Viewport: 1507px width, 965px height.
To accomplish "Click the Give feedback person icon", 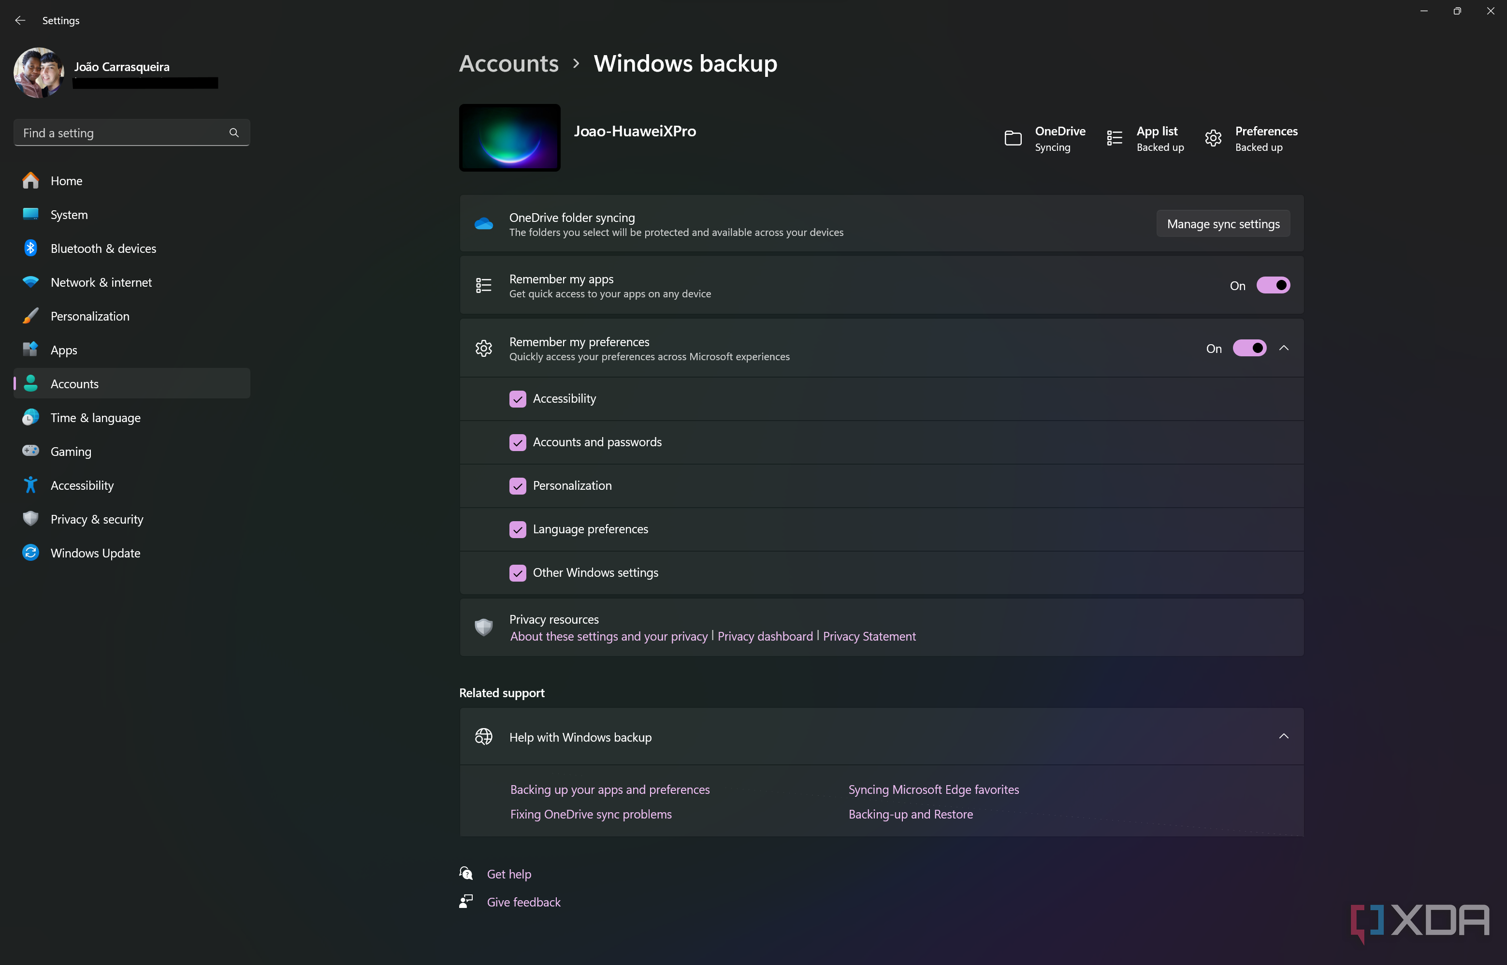I will [466, 902].
